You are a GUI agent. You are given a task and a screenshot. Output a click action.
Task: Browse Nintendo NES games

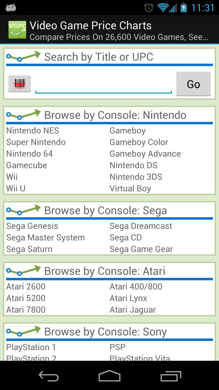(32, 130)
